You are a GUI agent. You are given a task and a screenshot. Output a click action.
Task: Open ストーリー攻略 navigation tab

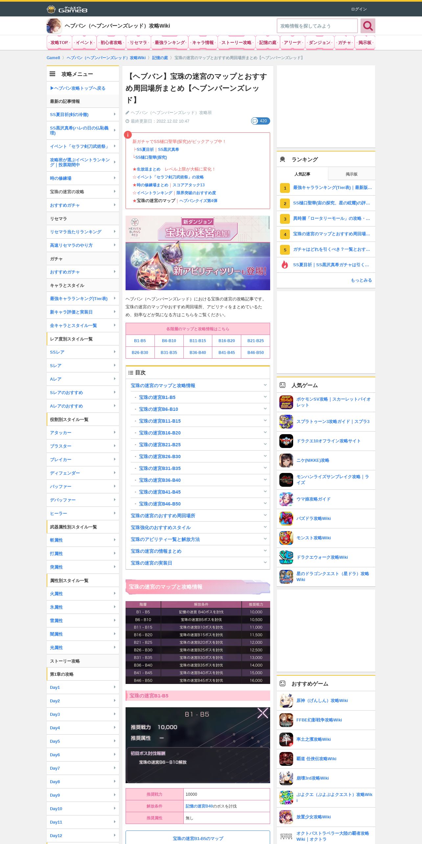[236, 43]
